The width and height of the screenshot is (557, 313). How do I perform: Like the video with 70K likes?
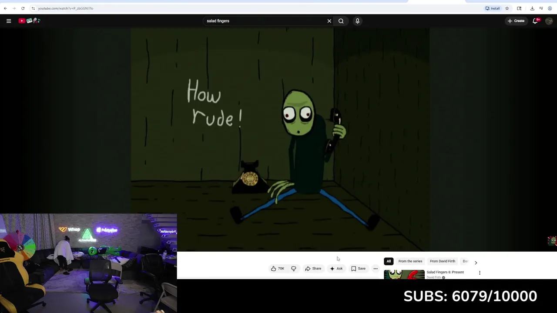[278, 269]
